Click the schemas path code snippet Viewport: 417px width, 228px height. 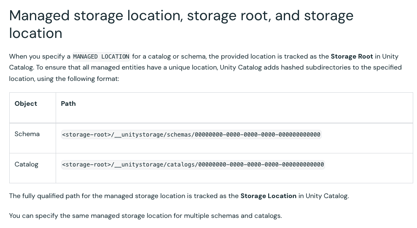point(191,134)
